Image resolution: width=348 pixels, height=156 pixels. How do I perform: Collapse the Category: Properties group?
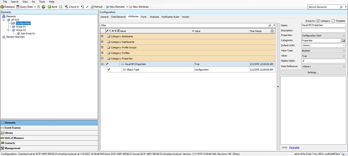pos(102,58)
